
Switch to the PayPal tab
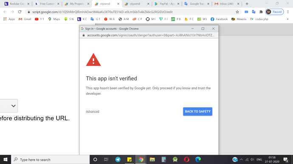(167, 4)
